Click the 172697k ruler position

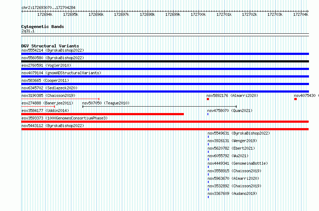tap(122, 14)
